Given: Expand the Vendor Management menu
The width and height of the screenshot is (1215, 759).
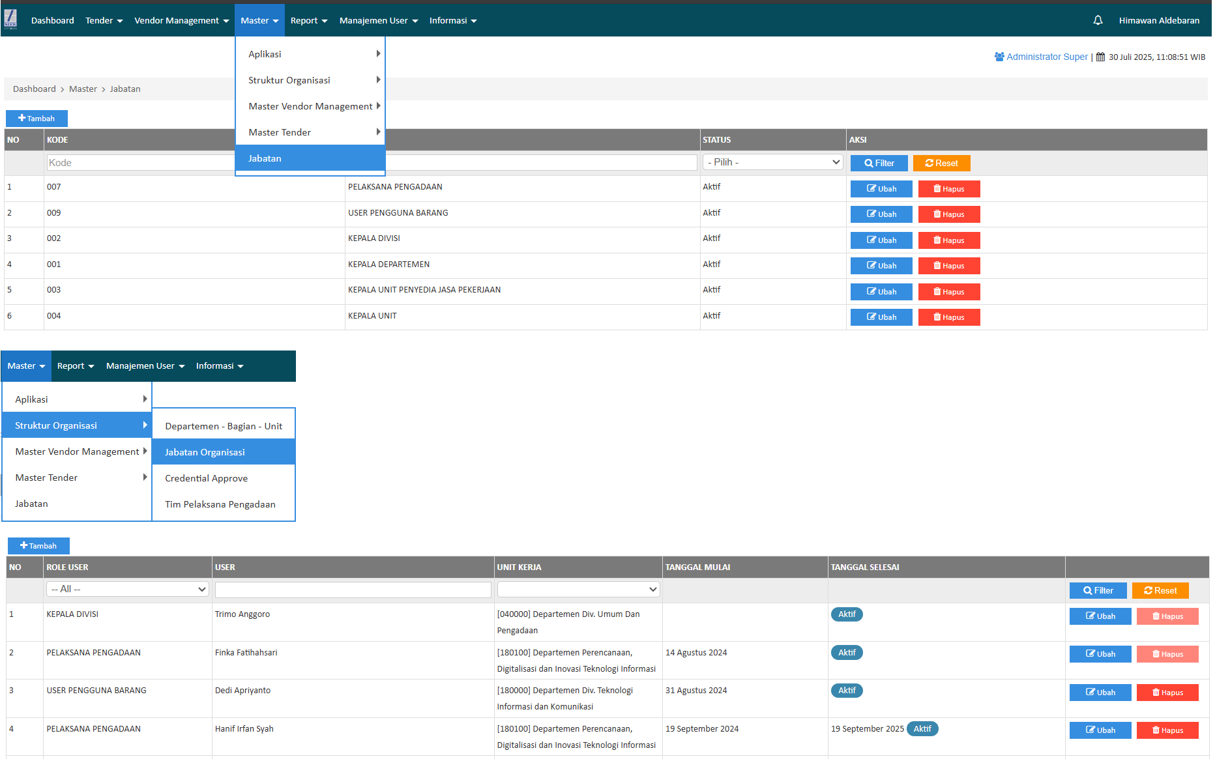Looking at the screenshot, I should 181,20.
